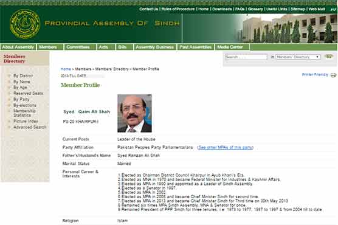Click the Current Posts label
This screenshot has height=225, width=338.
[x=75, y=139]
